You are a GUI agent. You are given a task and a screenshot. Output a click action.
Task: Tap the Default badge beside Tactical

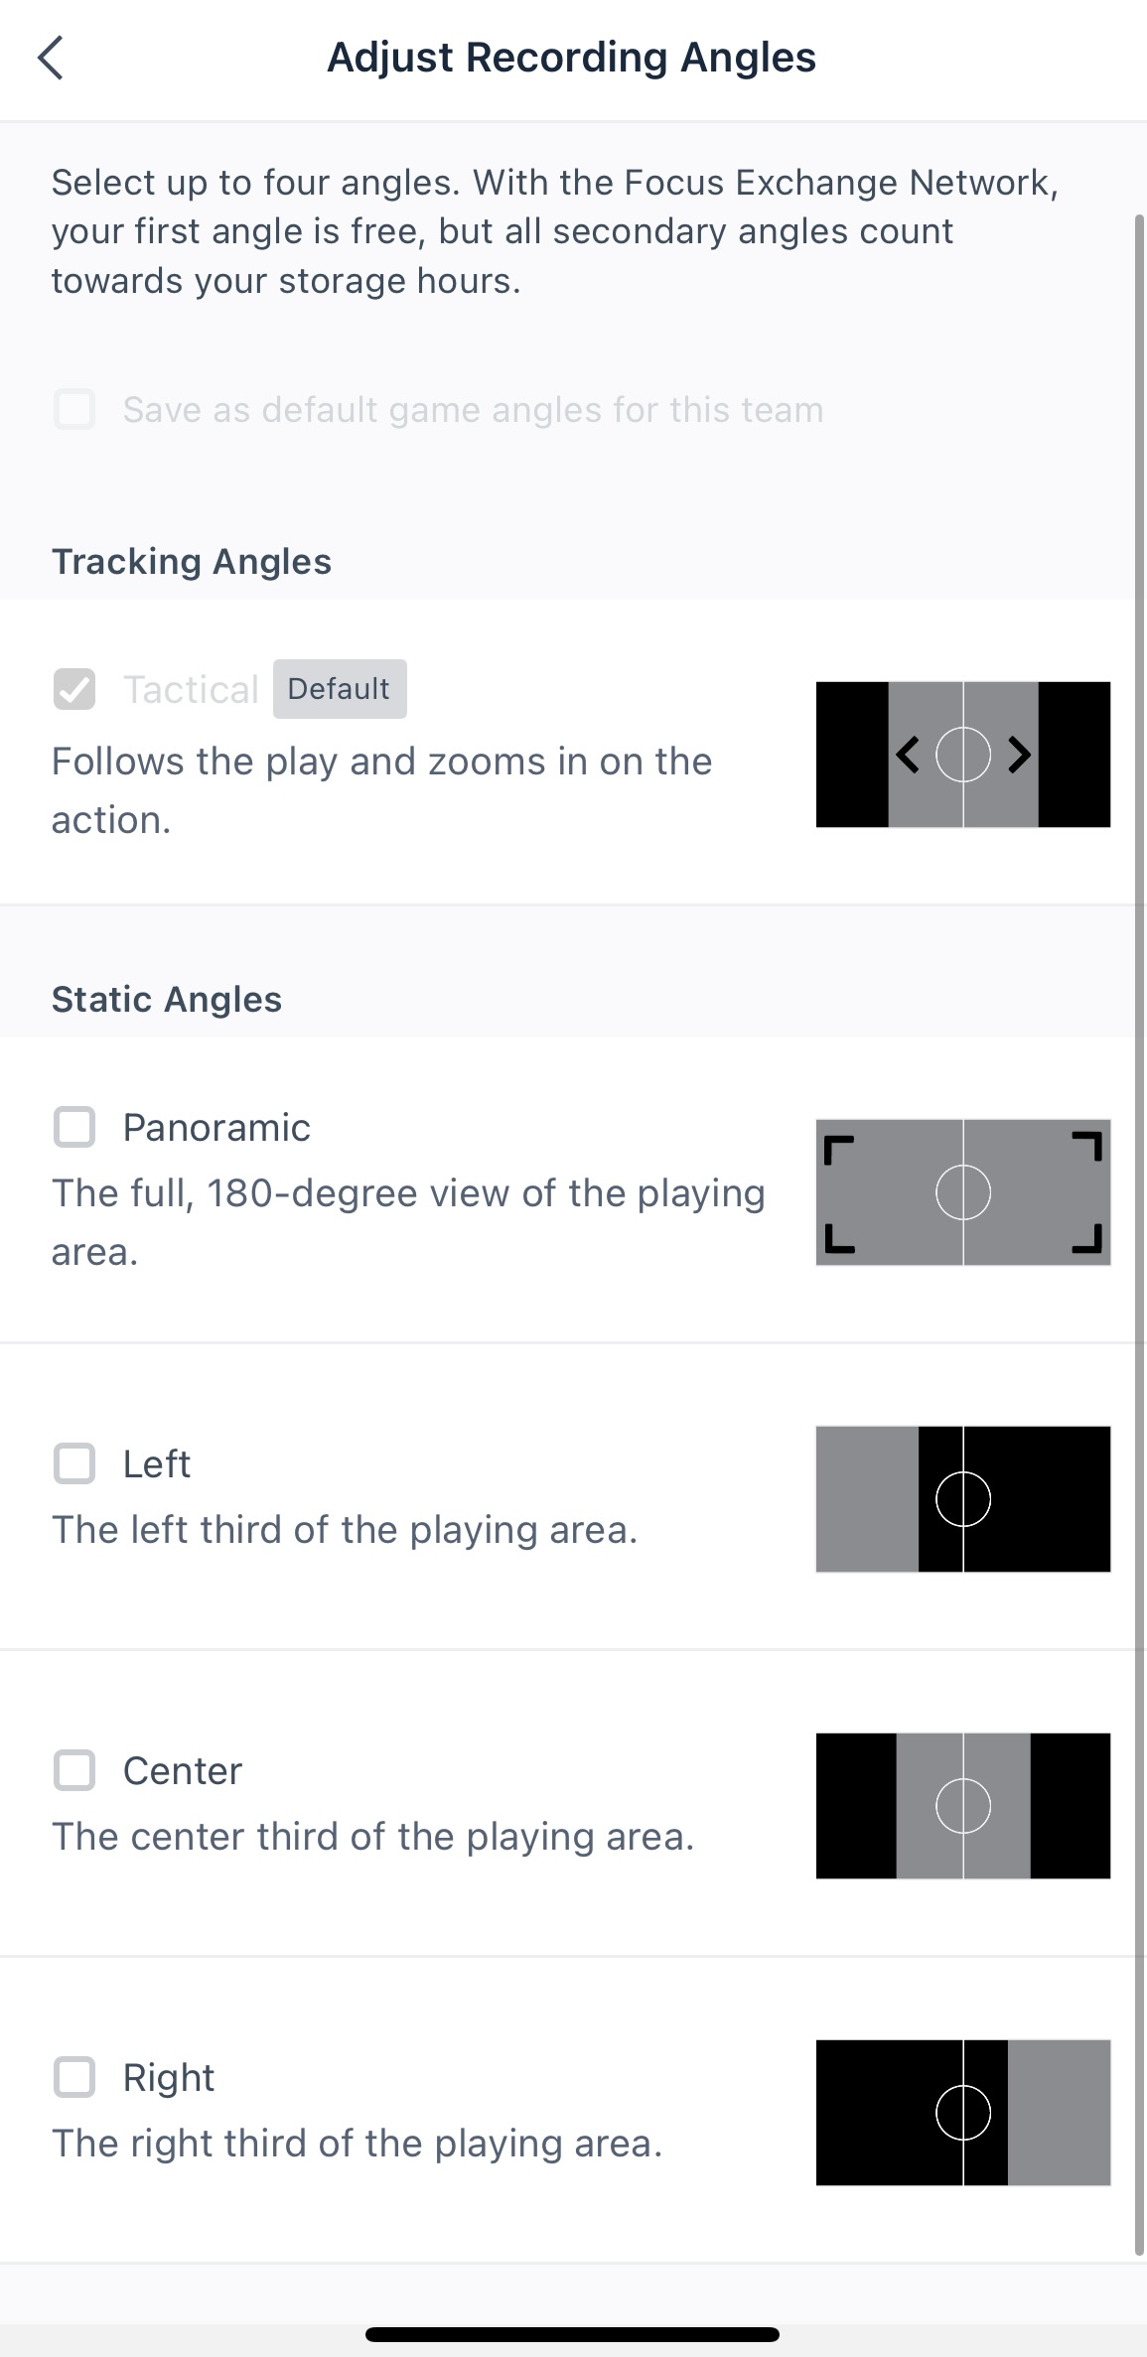click(x=339, y=688)
